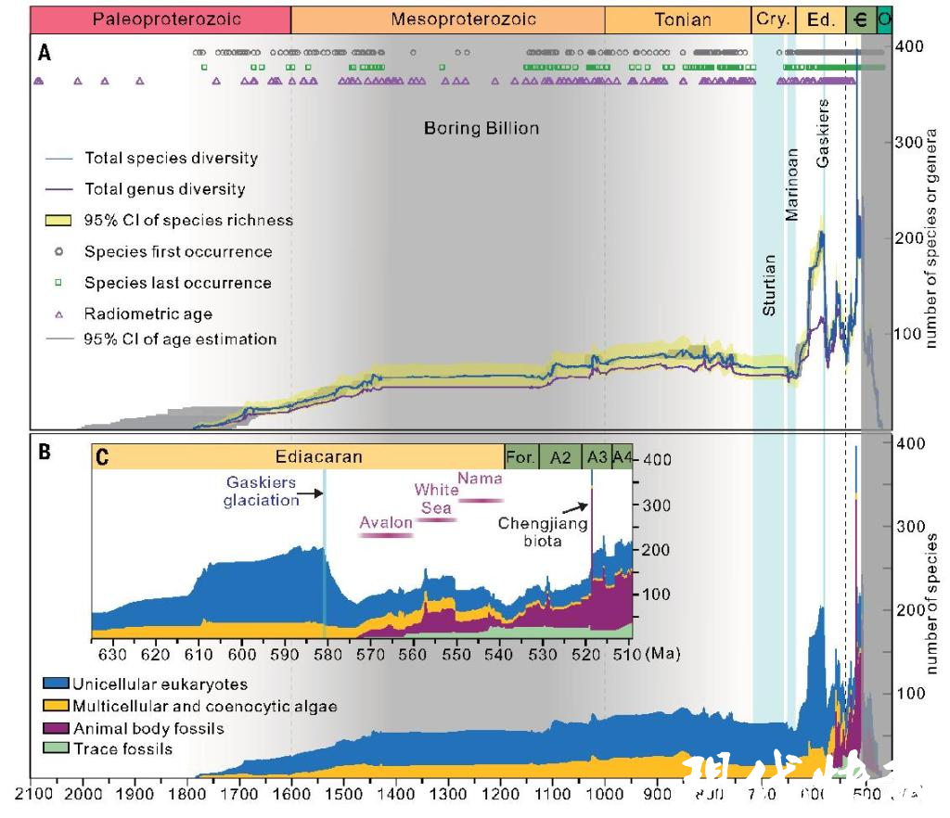Click the Total genus diversity purple line sample
This screenshot has height=818, width=950.
58,189
